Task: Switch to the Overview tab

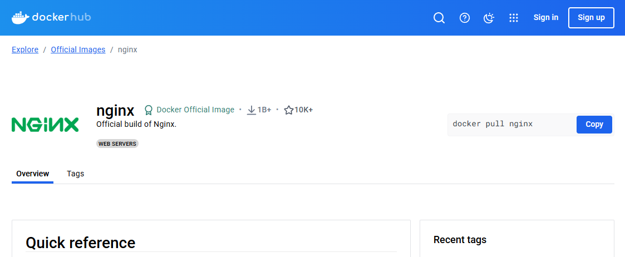Action: (x=33, y=174)
